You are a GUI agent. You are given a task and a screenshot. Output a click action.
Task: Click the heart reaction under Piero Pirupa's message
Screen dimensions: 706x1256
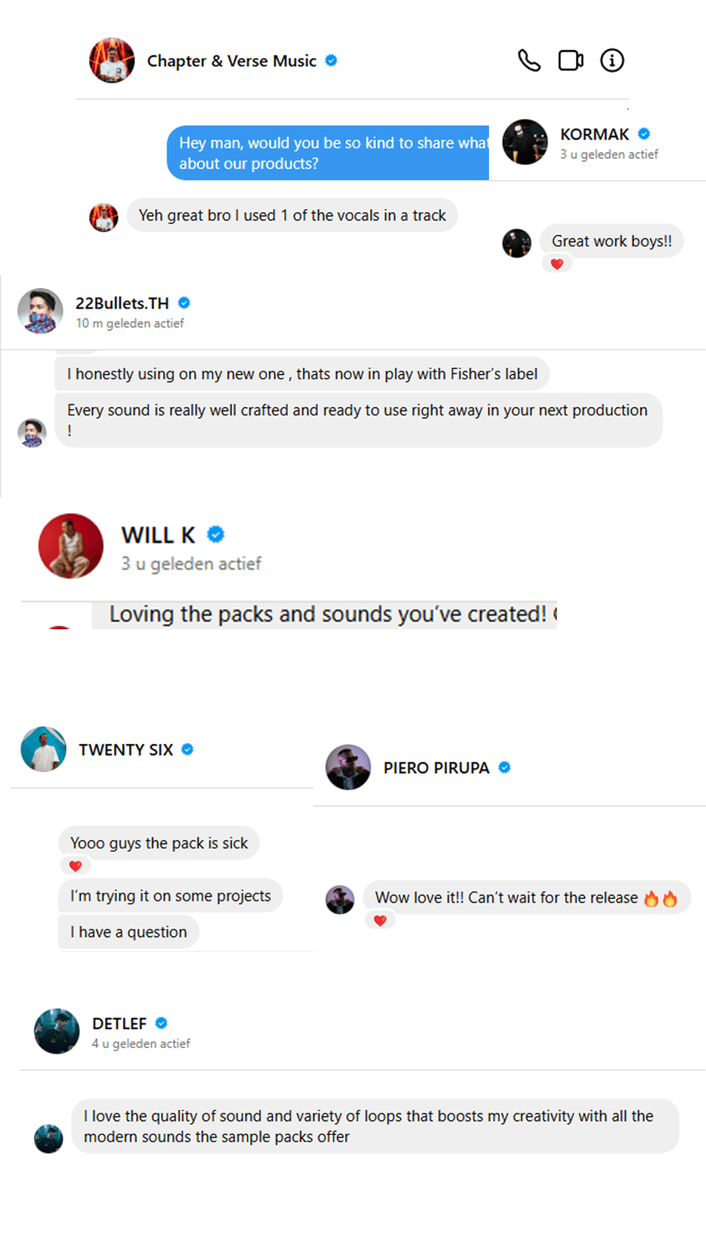click(380, 920)
